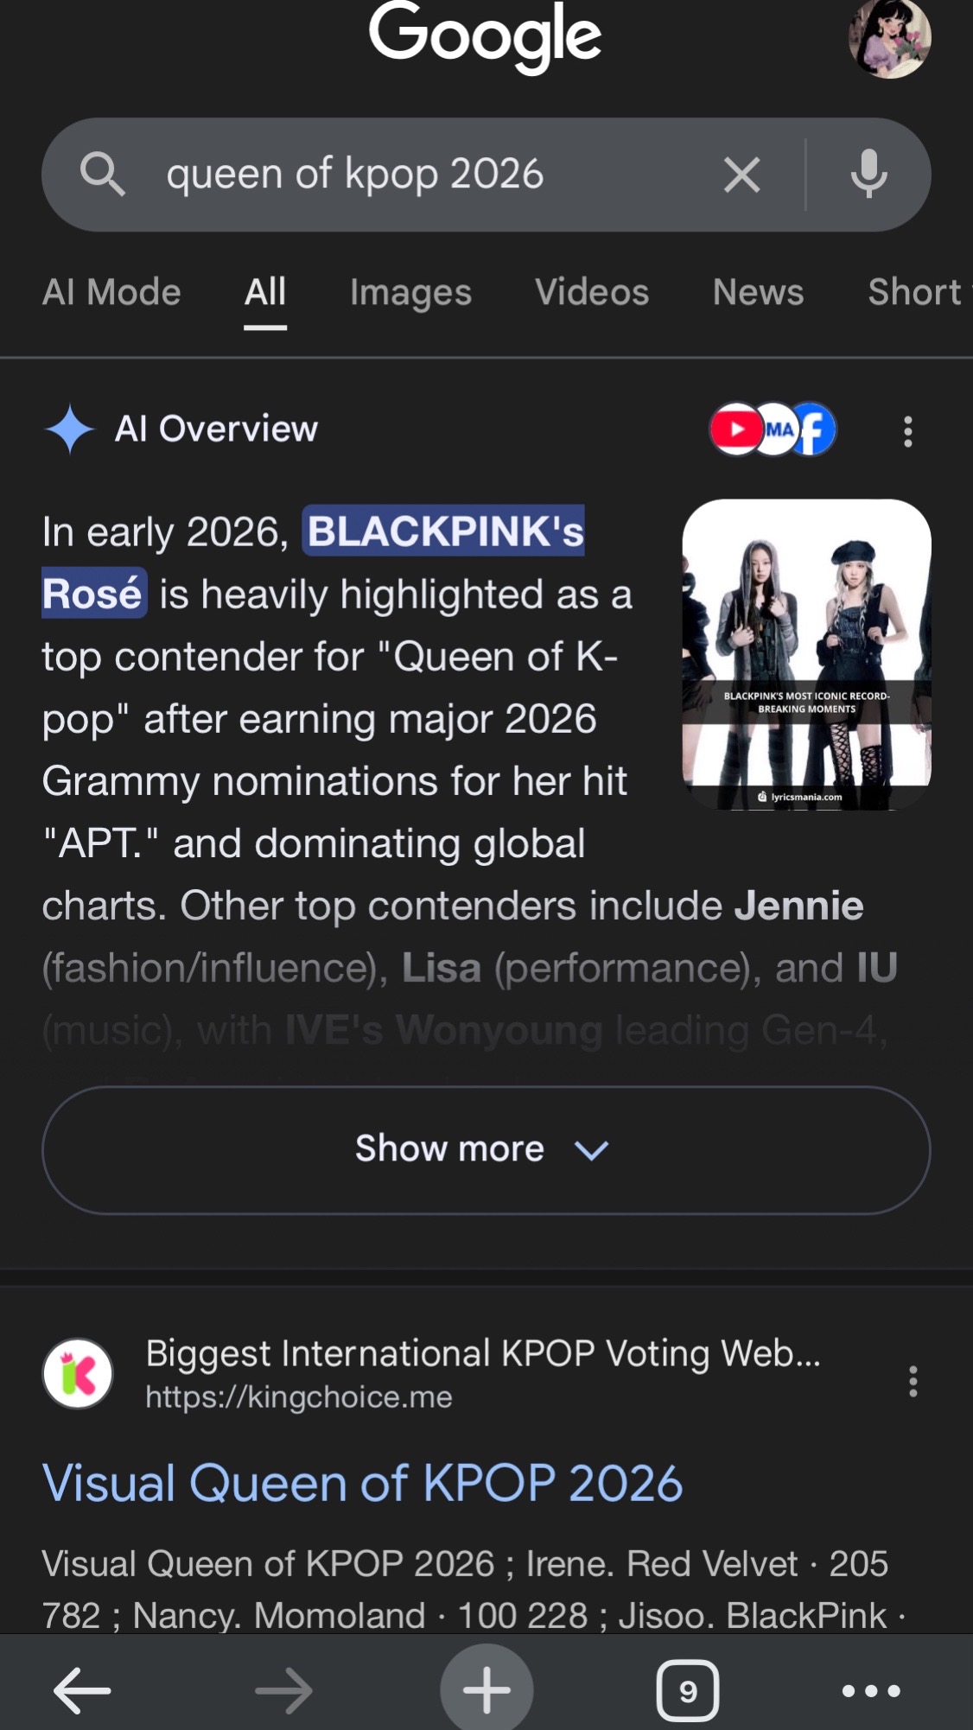
Task: Start voice search with microphone
Action: pos(868,175)
